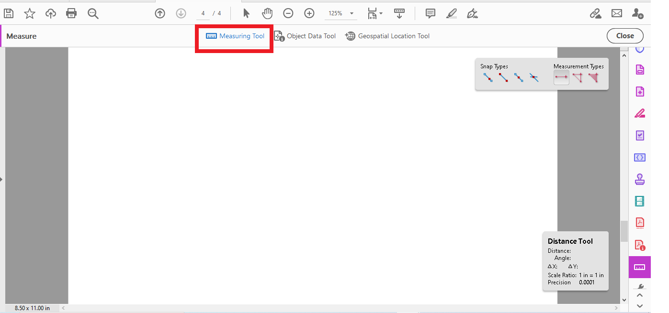Choose the Area measurement type

pyautogui.click(x=594, y=77)
